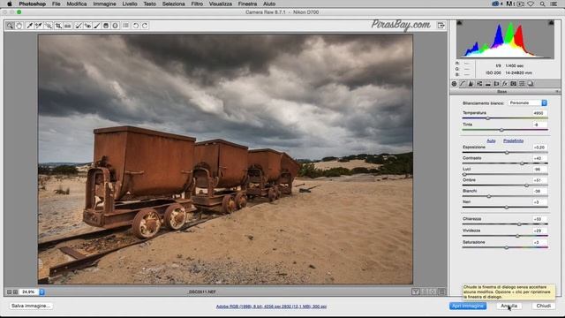Click the Tinta slider
Viewport: 565px width, 318px height.
pyautogui.click(x=505, y=130)
